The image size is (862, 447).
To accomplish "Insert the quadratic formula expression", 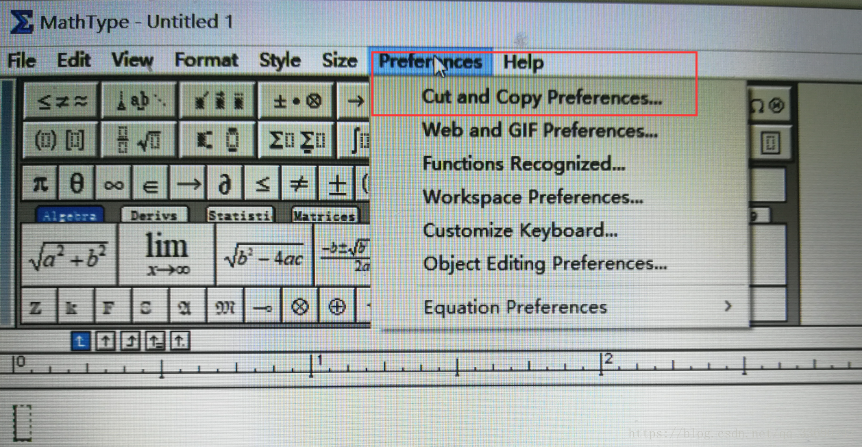I will point(343,255).
